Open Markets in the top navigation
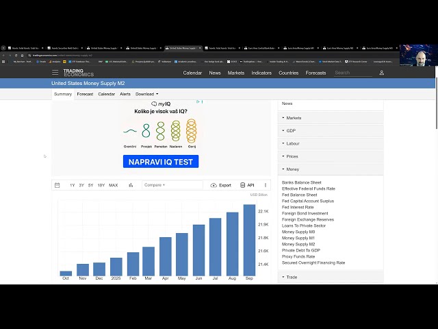 coord(236,73)
